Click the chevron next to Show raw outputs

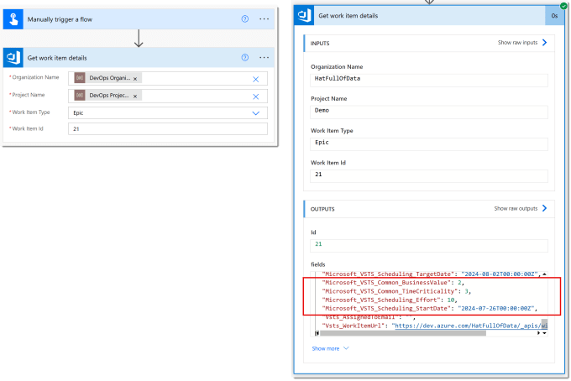click(544, 208)
